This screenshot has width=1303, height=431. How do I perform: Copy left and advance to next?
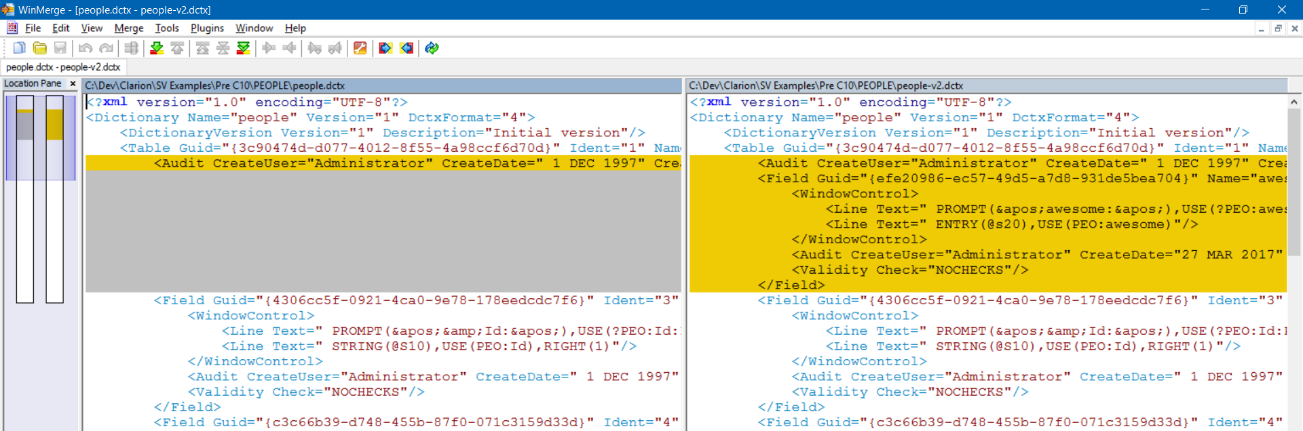click(335, 48)
